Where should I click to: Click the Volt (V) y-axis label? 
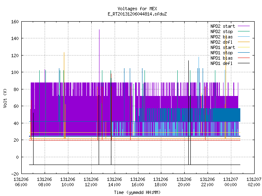[5, 98]
